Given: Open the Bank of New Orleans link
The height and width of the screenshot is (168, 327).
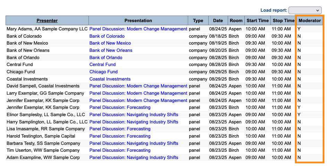Looking at the screenshot, I should [x=111, y=50].
